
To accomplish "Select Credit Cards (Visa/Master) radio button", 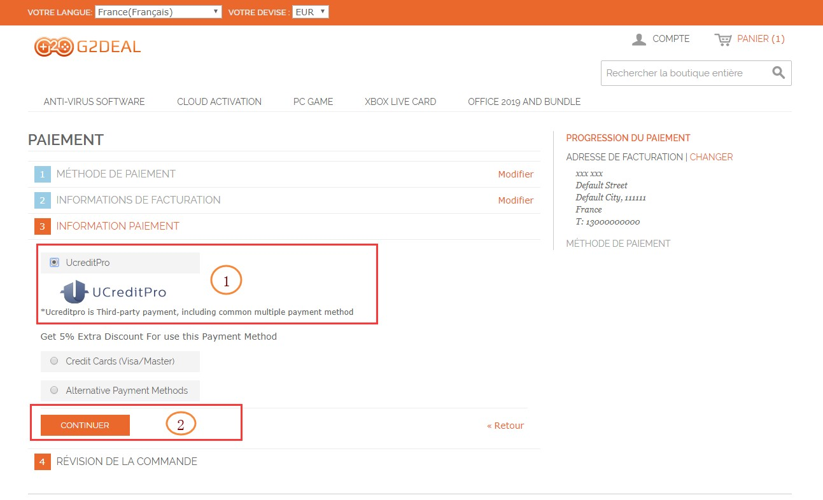I will [x=54, y=361].
